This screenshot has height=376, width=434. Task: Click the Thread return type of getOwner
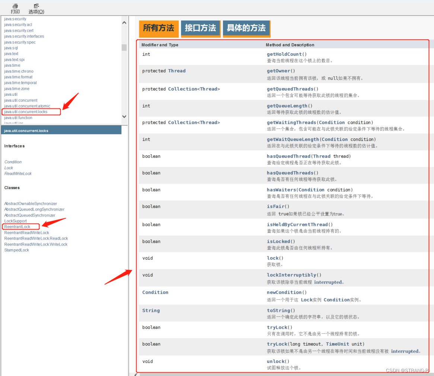tap(177, 71)
